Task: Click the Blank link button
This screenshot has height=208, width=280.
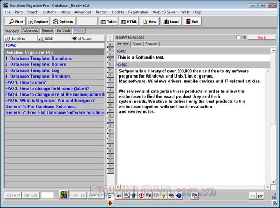Action: click(262, 37)
